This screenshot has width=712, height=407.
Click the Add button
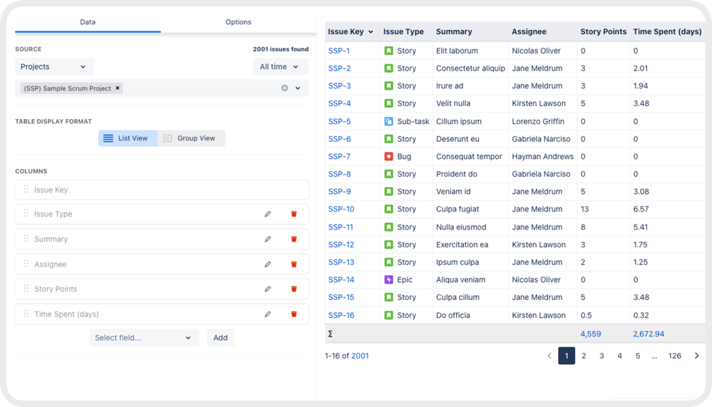220,338
